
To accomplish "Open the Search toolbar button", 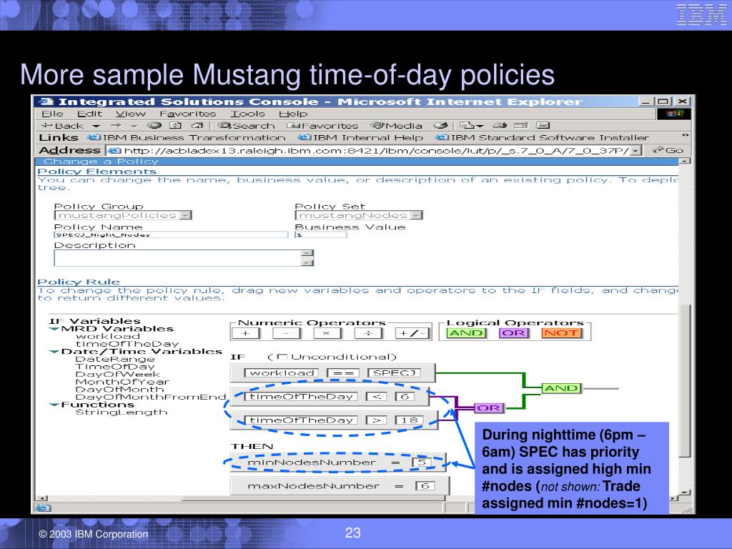I will [246, 126].
